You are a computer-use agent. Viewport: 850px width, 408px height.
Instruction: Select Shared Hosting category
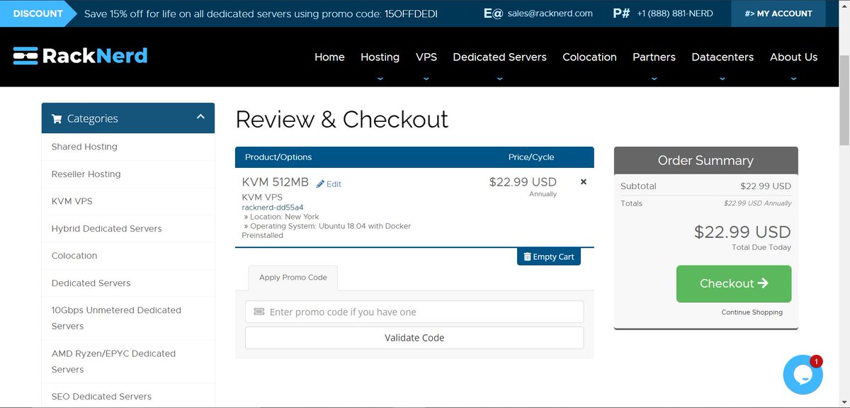tap(84, 147)
